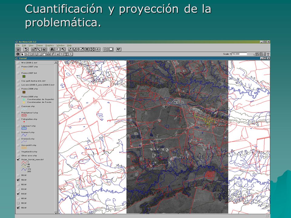This screenshot has width=291, height=218.
Task: Click Zoom to Full Extent icon
Action: pyautogui.click(x=71, y=49)
